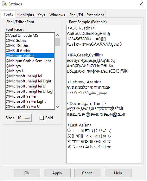Click the IDLE Python icon in title bar
The image size is (147, 181).
click(4, 4)
